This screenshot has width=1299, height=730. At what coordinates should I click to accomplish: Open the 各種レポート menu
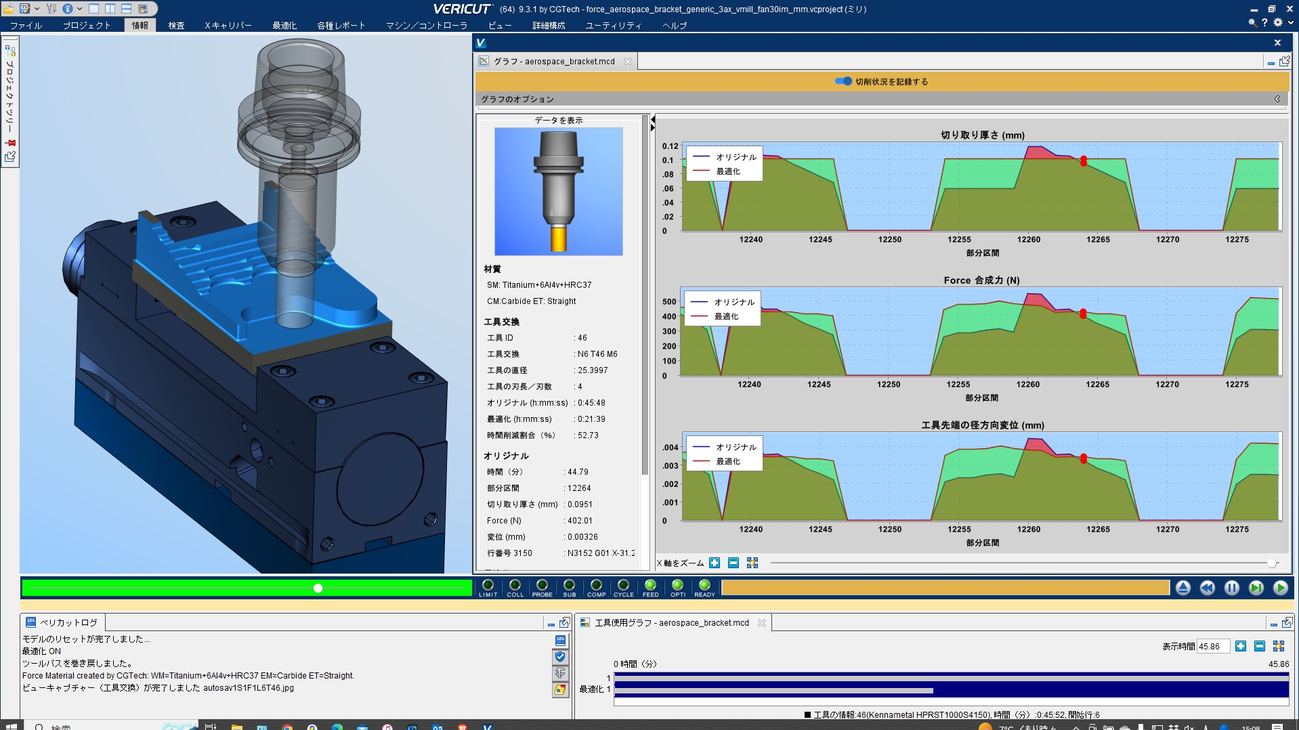[x=341, y=25]
